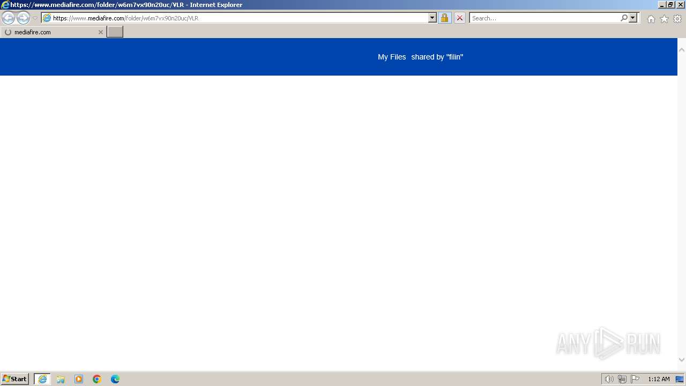Go forward with the browser Forward arrow
686x386 pixels.
coord(23,18)
